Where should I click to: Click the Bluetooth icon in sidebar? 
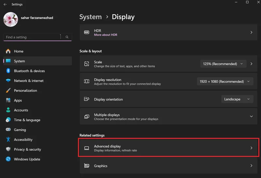pyautogui.click(x=8, y=71)
